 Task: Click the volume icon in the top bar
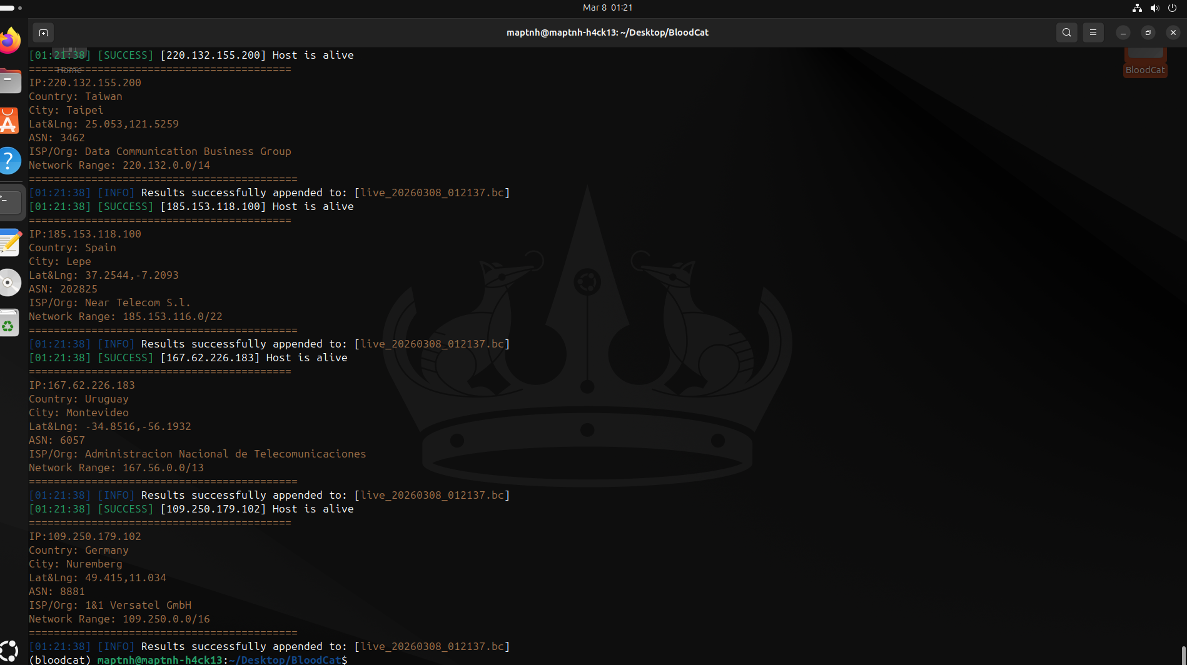coord(1154,7)
